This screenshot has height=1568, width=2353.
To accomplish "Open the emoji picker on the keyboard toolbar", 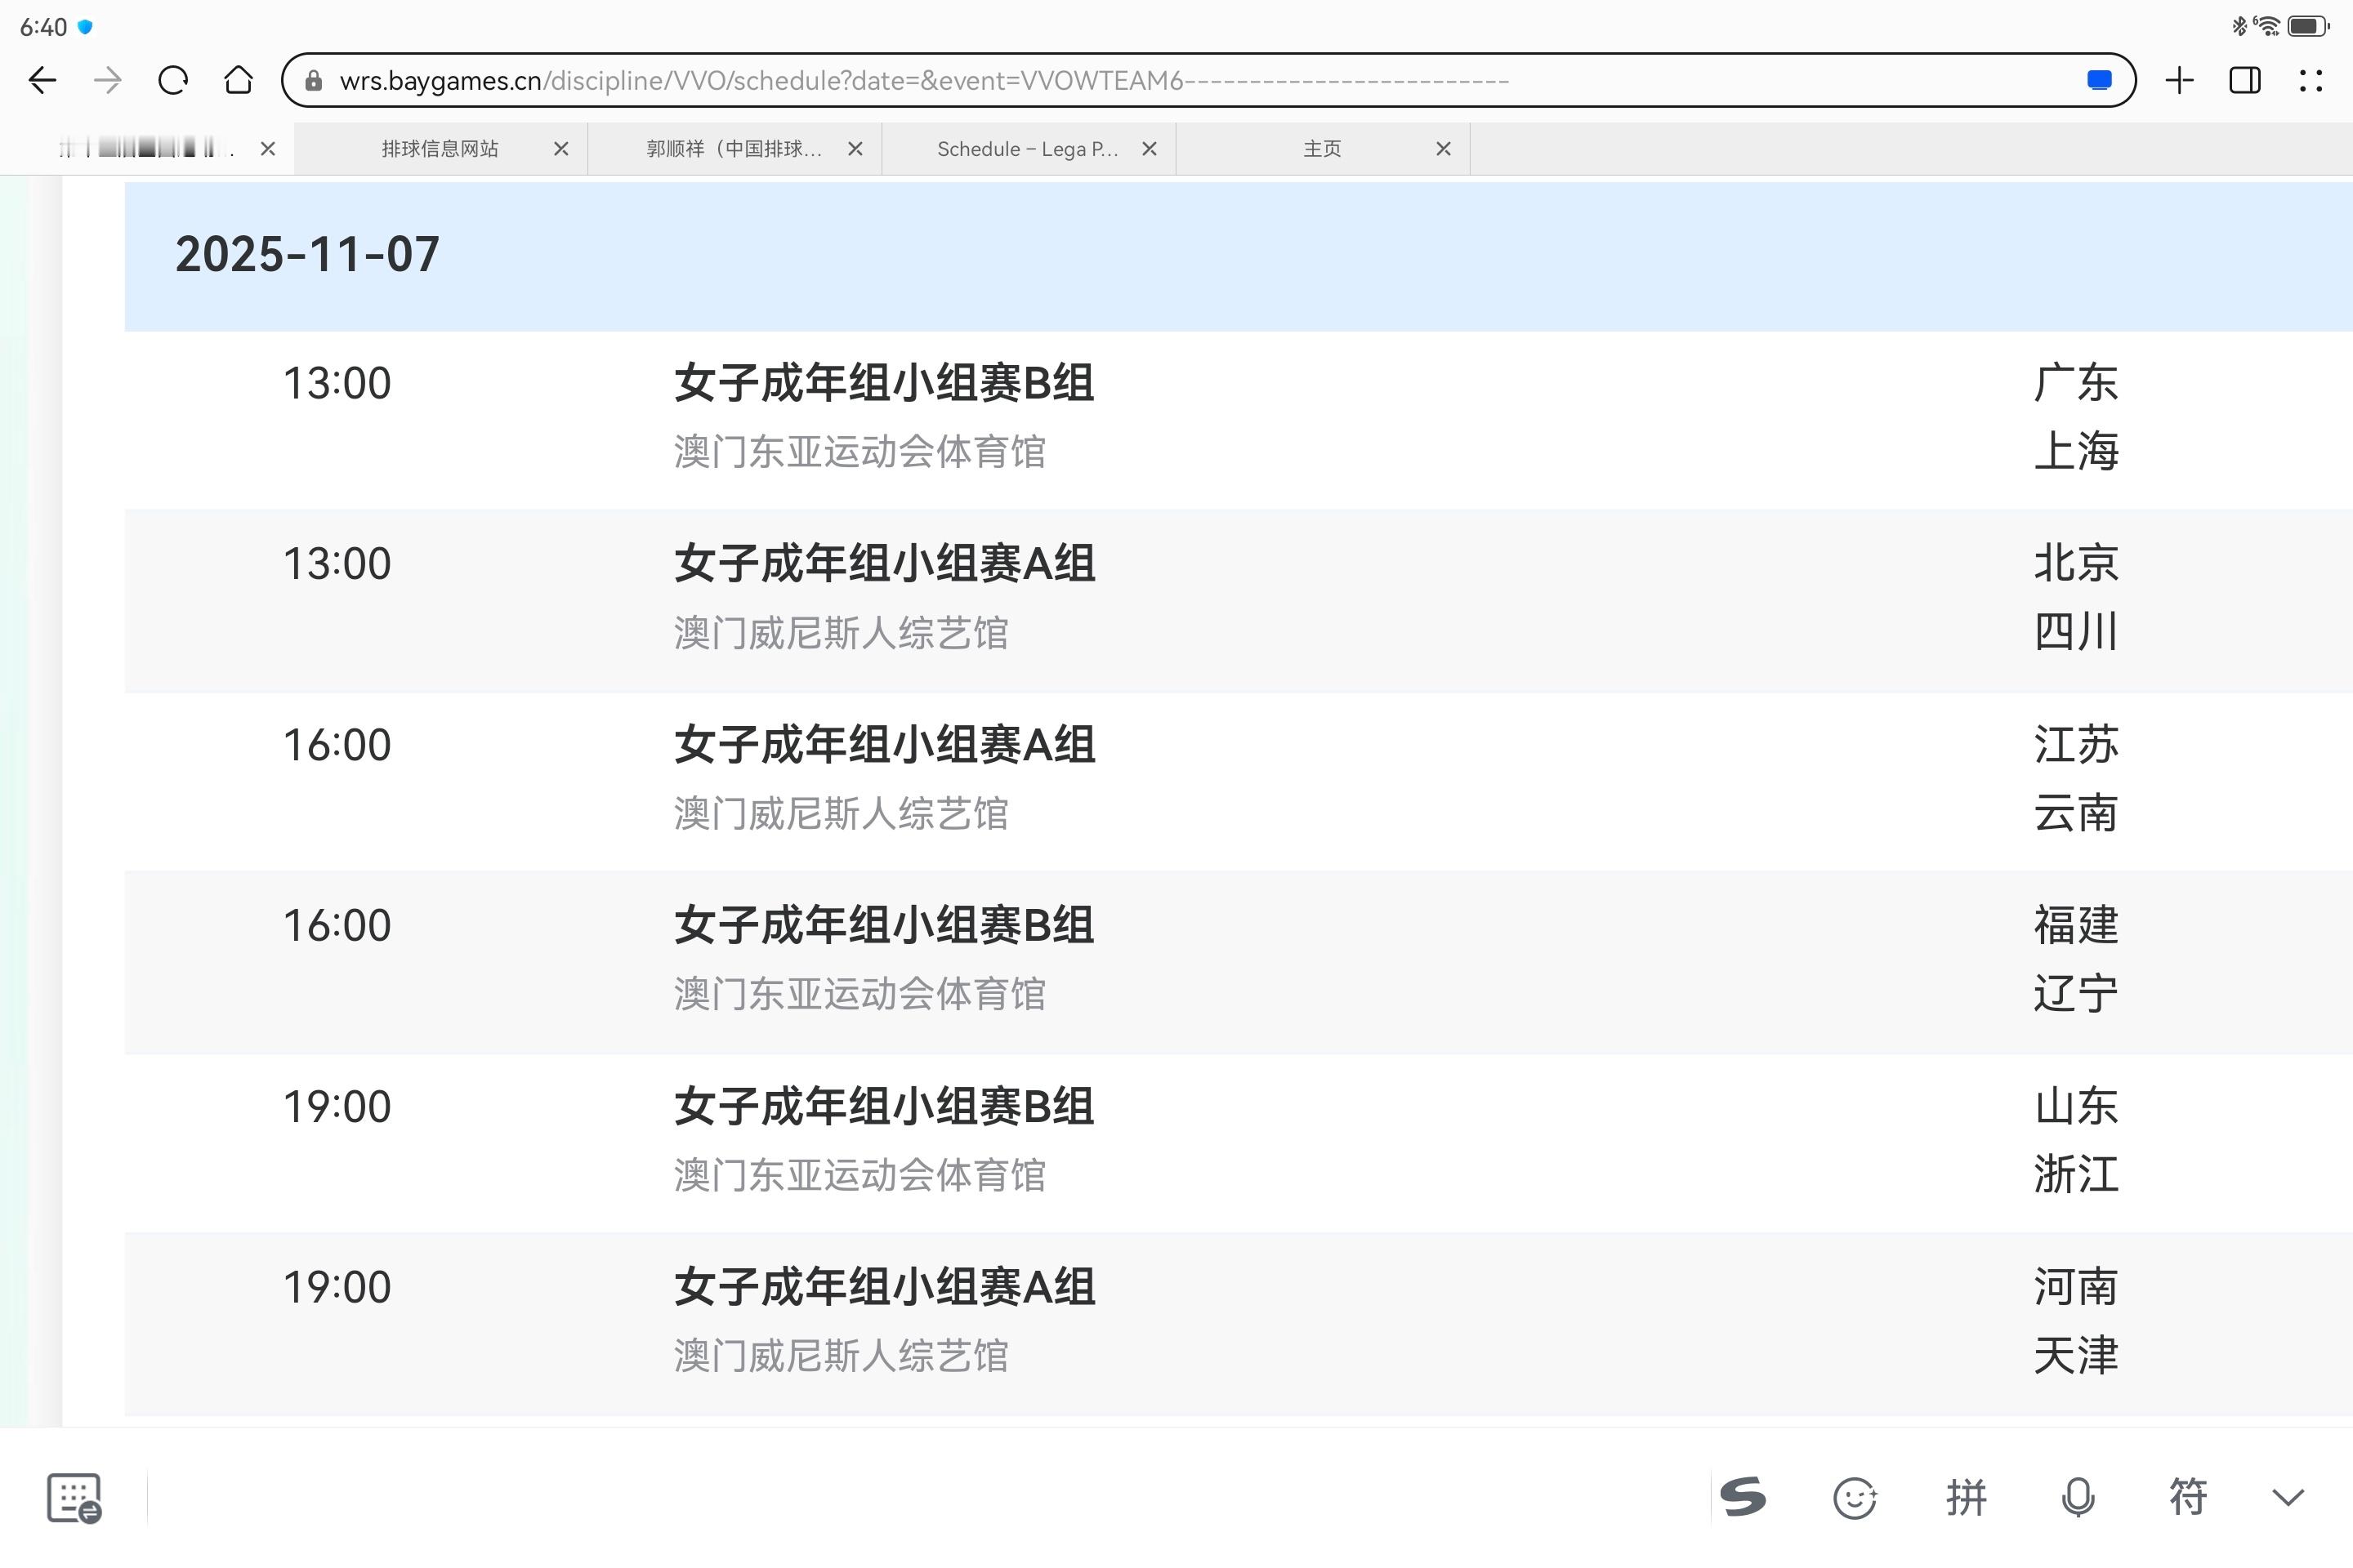I will coord(1855,1497).
